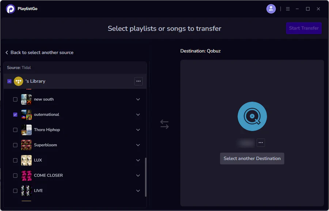Check the new south playlist checkbox
329x211 pixels.
click(x=15, y=99)
